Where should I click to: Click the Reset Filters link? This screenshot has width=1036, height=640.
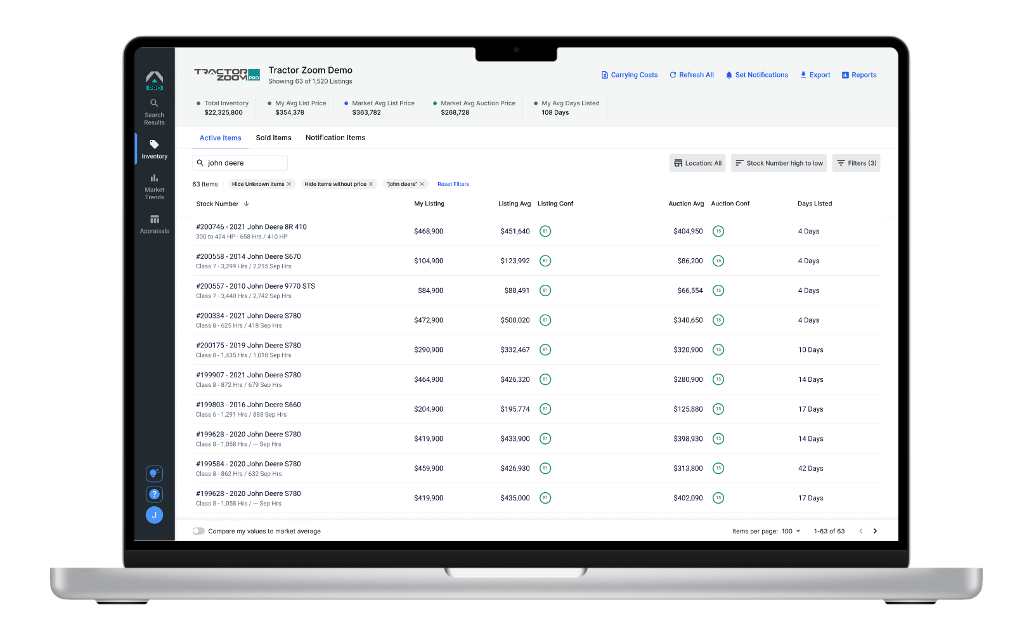453,184
